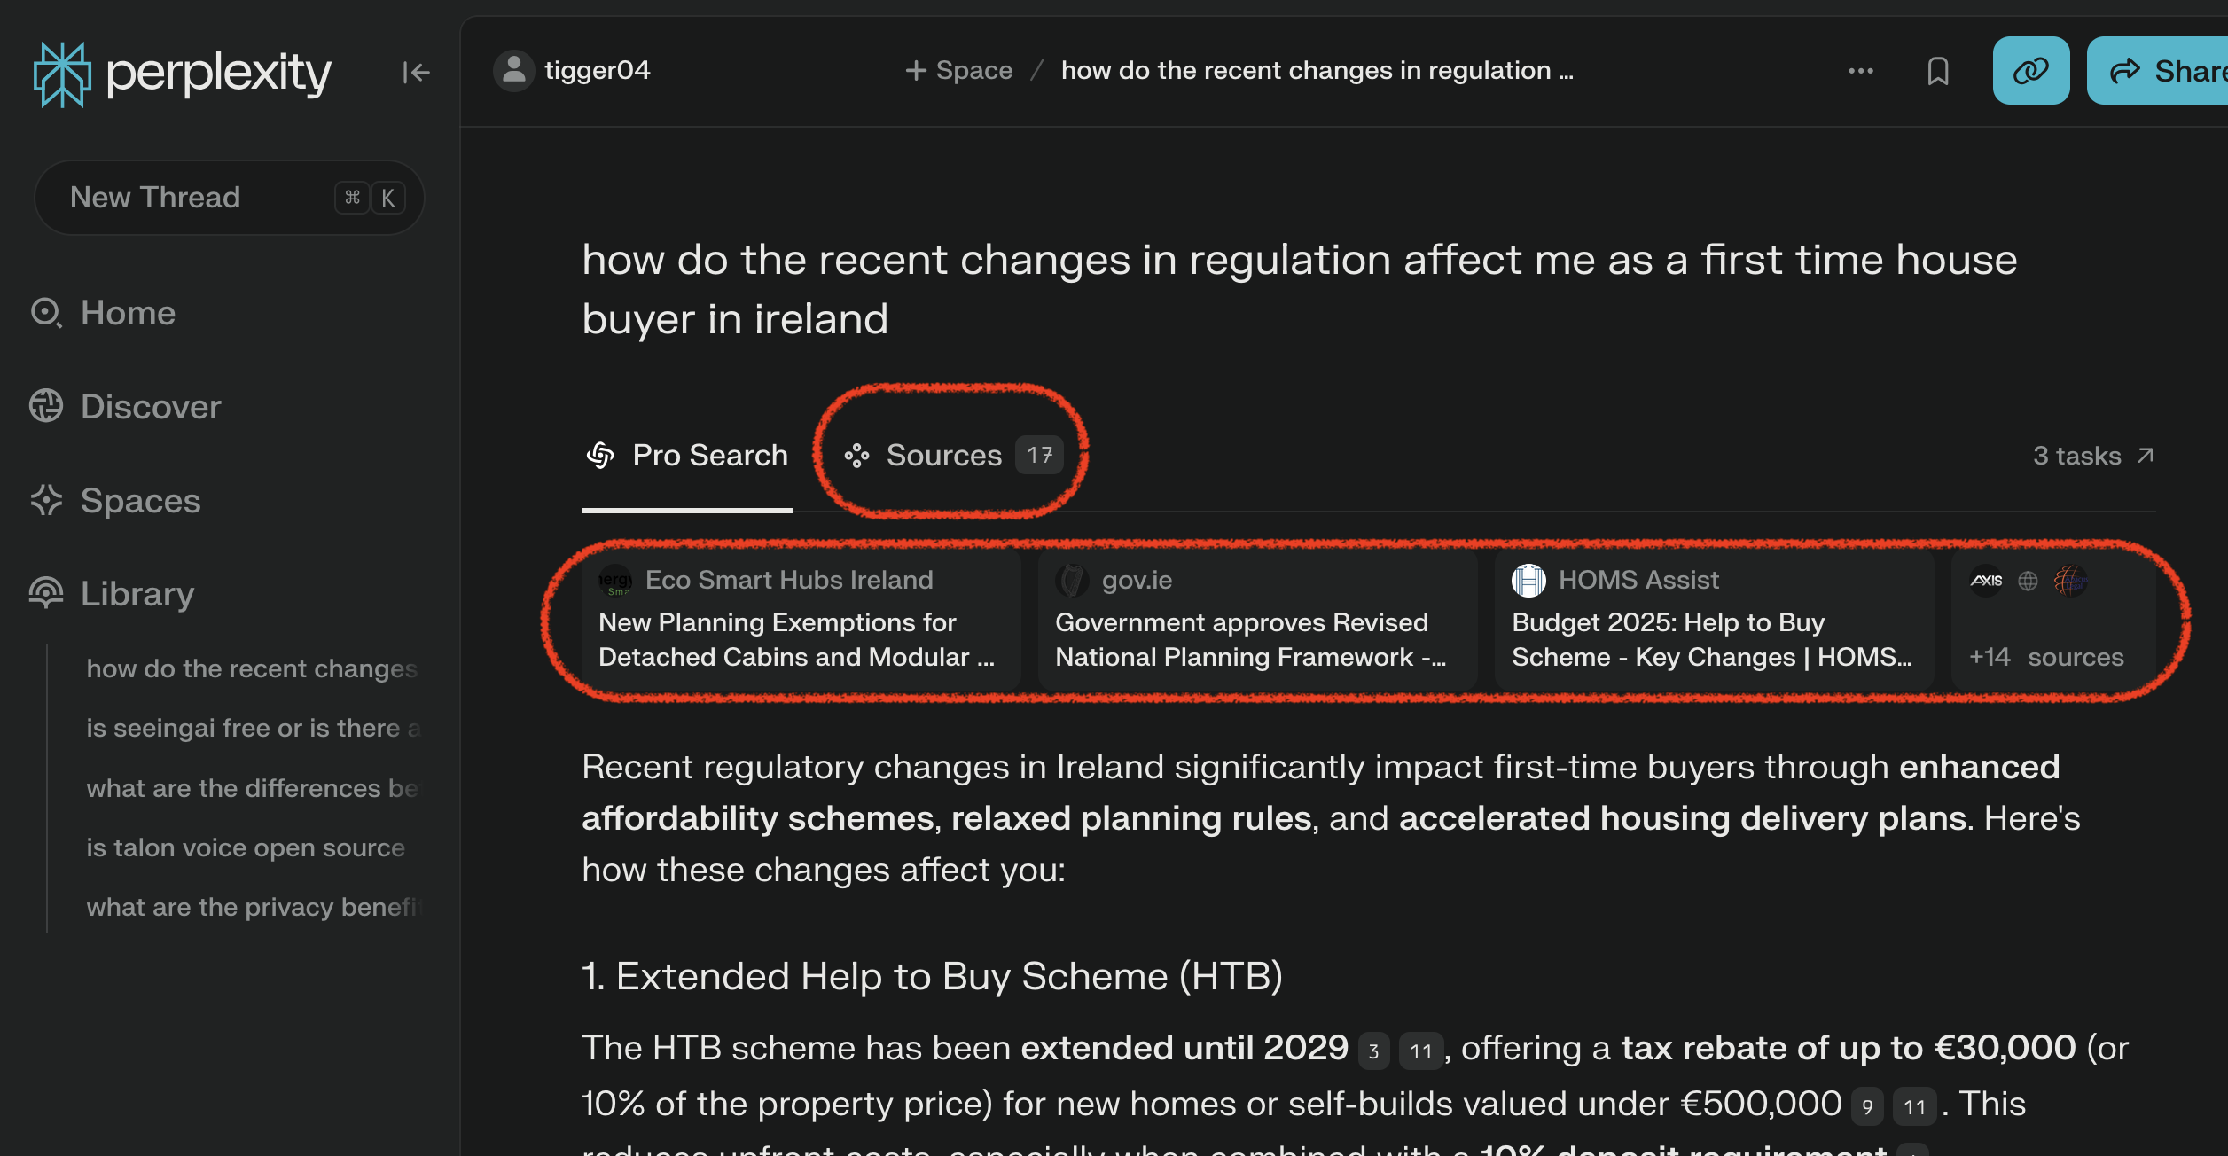Viewport: 2228px width, 1156px height.
Task: Open the 'is talon voice open source' thread
Action: [x=246, y=847]
